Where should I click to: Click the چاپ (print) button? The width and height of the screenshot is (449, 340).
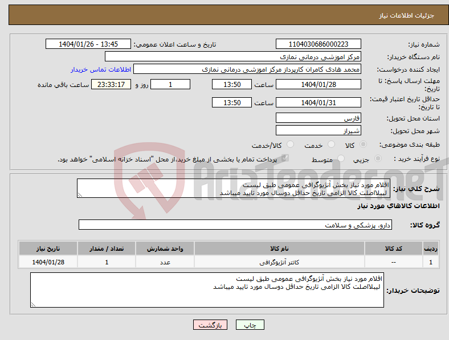250,325
